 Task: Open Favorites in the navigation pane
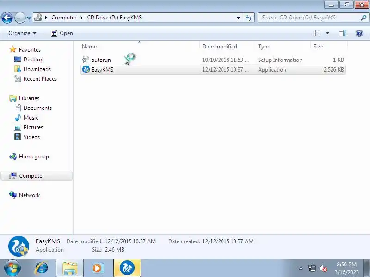point(30,50)
